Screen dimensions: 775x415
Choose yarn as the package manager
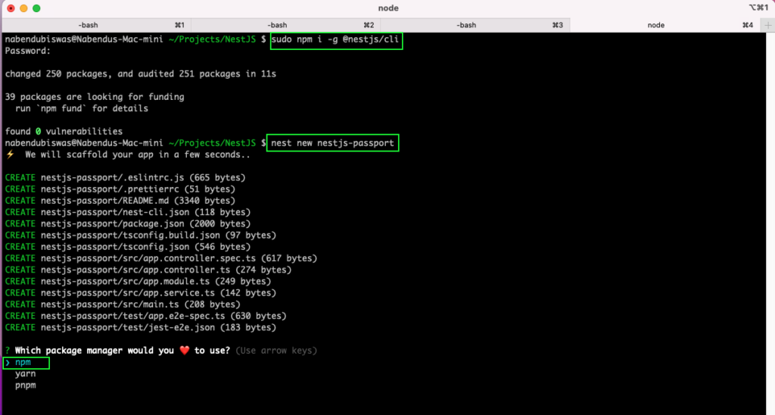[x=25, y=374]
